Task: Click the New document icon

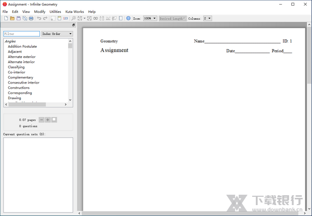Action: point(6,18)
